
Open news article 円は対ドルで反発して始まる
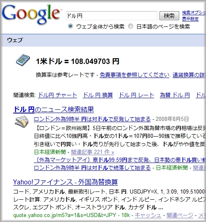click(92, 119)
